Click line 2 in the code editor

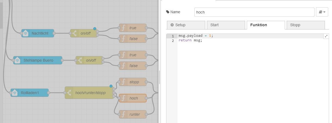(244, 41)
